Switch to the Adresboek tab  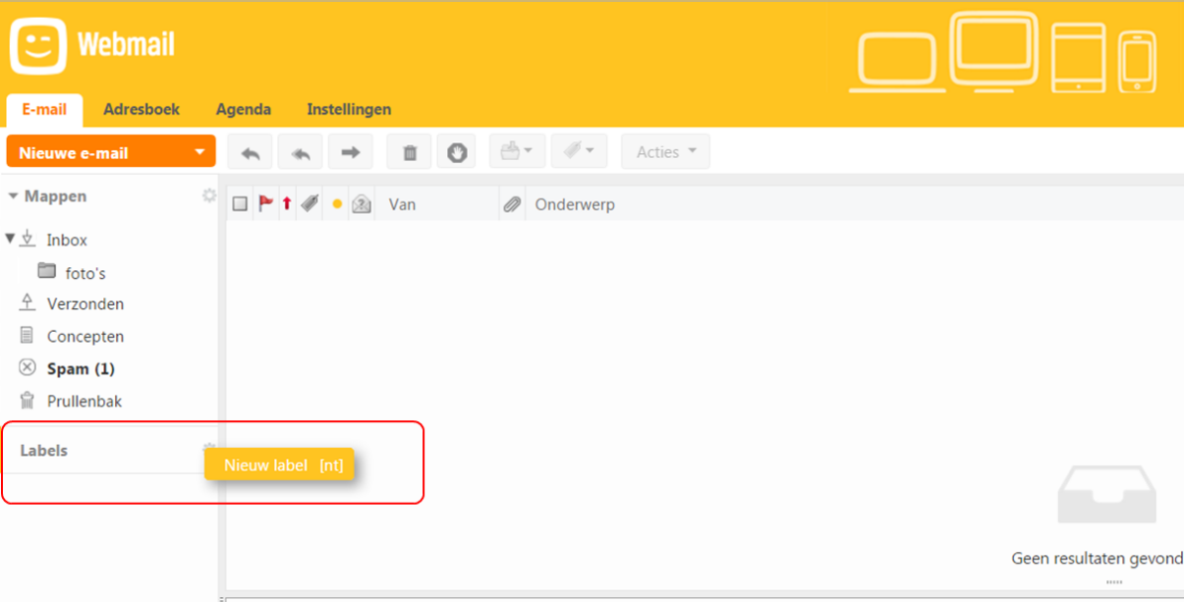click(141, 109)
